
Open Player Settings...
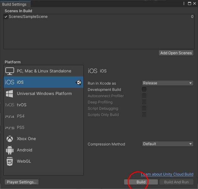[22, 182]
